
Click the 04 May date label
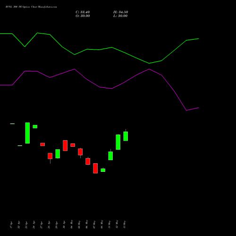72,224
